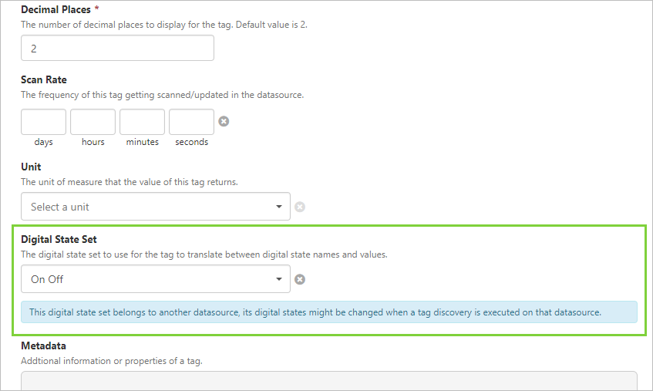
Task: Expand the On Off digital state dropdown
Action: point(155,279)
